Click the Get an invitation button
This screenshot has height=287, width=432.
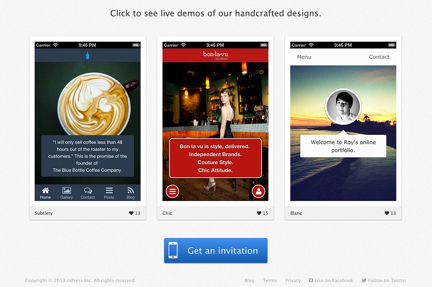(216, 251)
